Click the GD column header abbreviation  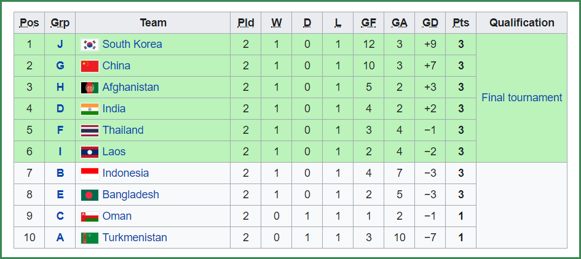coord(430,23)
